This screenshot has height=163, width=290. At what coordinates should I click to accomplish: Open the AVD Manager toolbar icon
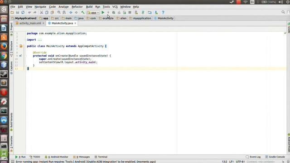(136, 13)
